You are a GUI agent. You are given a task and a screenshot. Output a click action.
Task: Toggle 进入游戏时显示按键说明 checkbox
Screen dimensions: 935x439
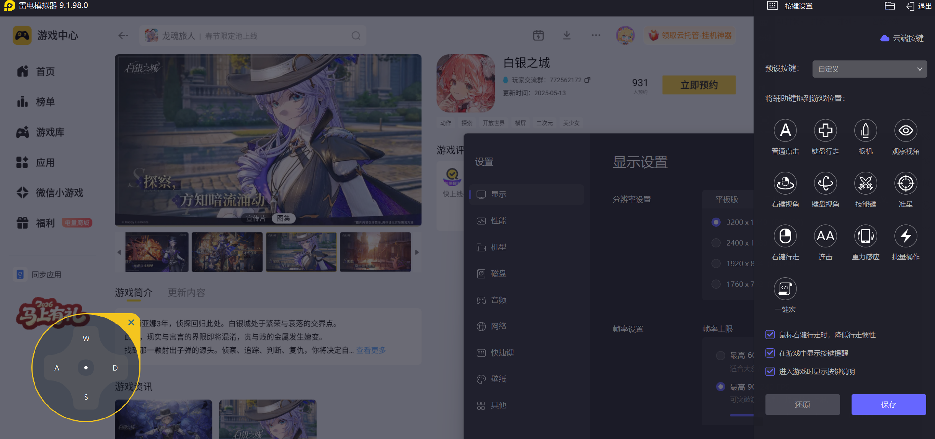point(770,371)
